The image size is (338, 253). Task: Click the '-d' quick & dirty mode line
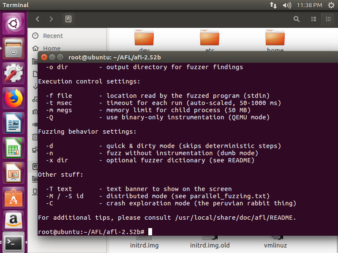pyautogui.click(x=164, y=146)
